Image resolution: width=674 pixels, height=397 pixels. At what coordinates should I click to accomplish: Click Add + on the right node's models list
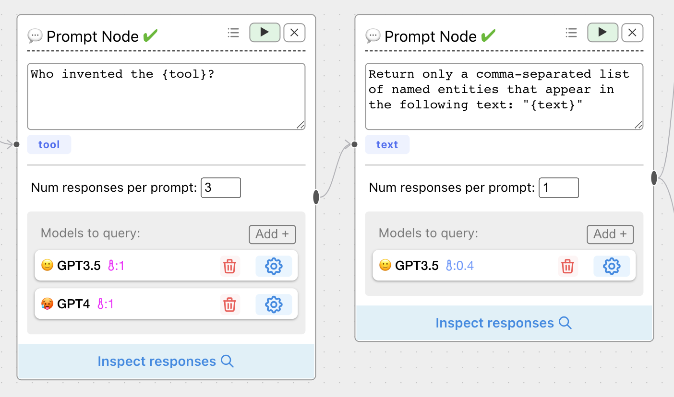click(610, 234)
